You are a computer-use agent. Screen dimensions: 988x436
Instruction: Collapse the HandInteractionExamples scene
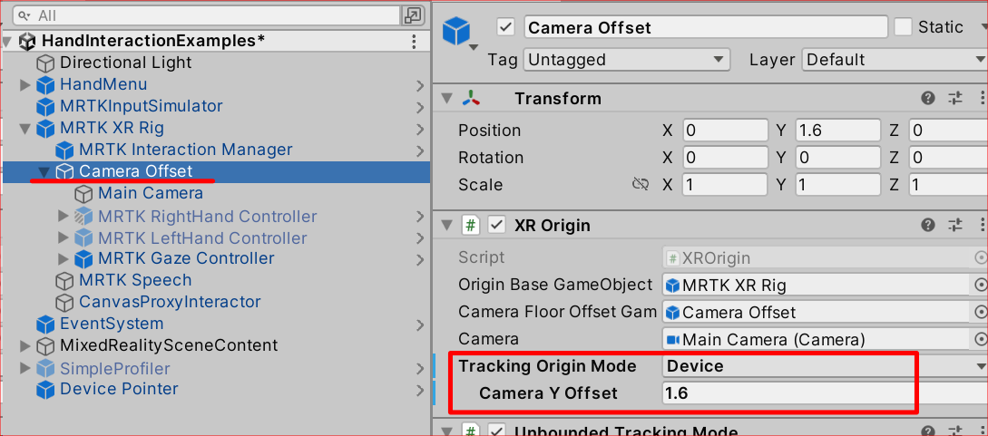coord(7,43)
